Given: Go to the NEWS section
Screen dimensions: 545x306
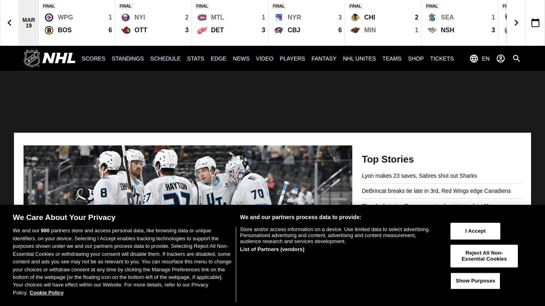Looking at the screenshot, I should point(241,59).
